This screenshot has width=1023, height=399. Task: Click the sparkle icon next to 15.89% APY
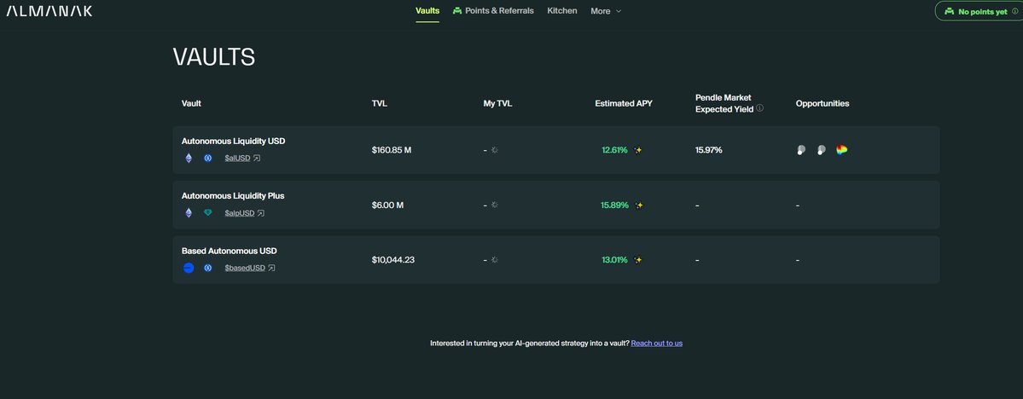[x=638, y=205]
